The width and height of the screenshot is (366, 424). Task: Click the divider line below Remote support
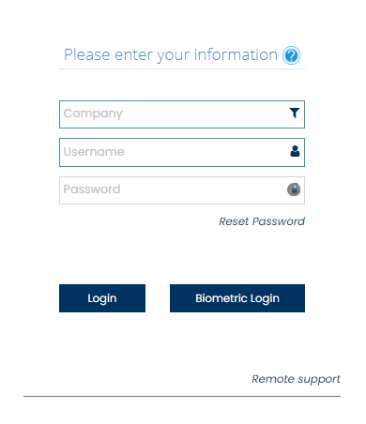click(x=182, y=396)
